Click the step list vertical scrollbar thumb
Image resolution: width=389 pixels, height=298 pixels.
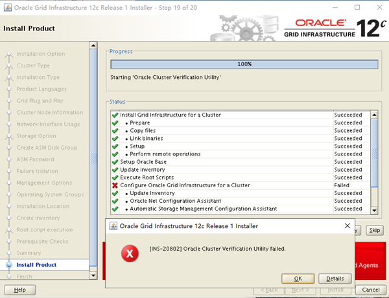(x=93, y=157)
